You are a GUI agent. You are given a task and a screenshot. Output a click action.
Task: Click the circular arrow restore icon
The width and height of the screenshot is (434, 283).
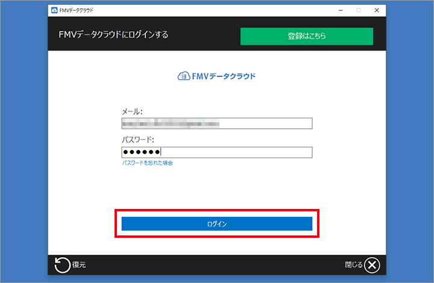62,265
